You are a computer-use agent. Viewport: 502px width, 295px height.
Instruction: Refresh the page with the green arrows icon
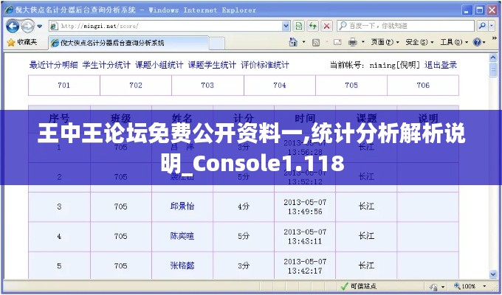(x=313, y=26)
